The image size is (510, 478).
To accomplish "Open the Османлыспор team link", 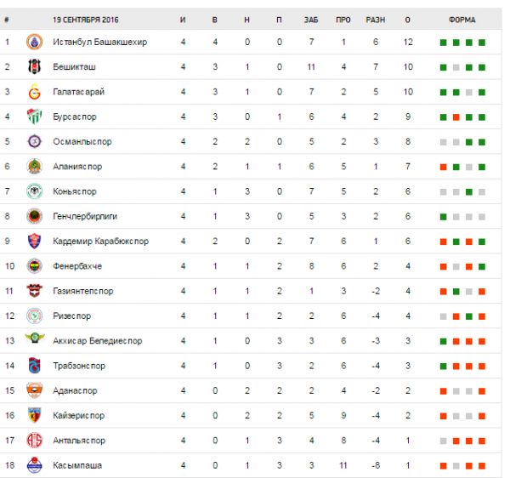I will pyautogui.click(x=82, y=142).
